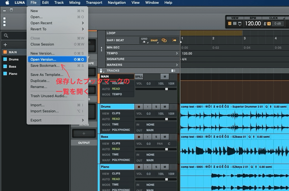Click the add send plus button
Image resolution: width=289 pixels, height=191 pixels.
click(x=84, y=133)
